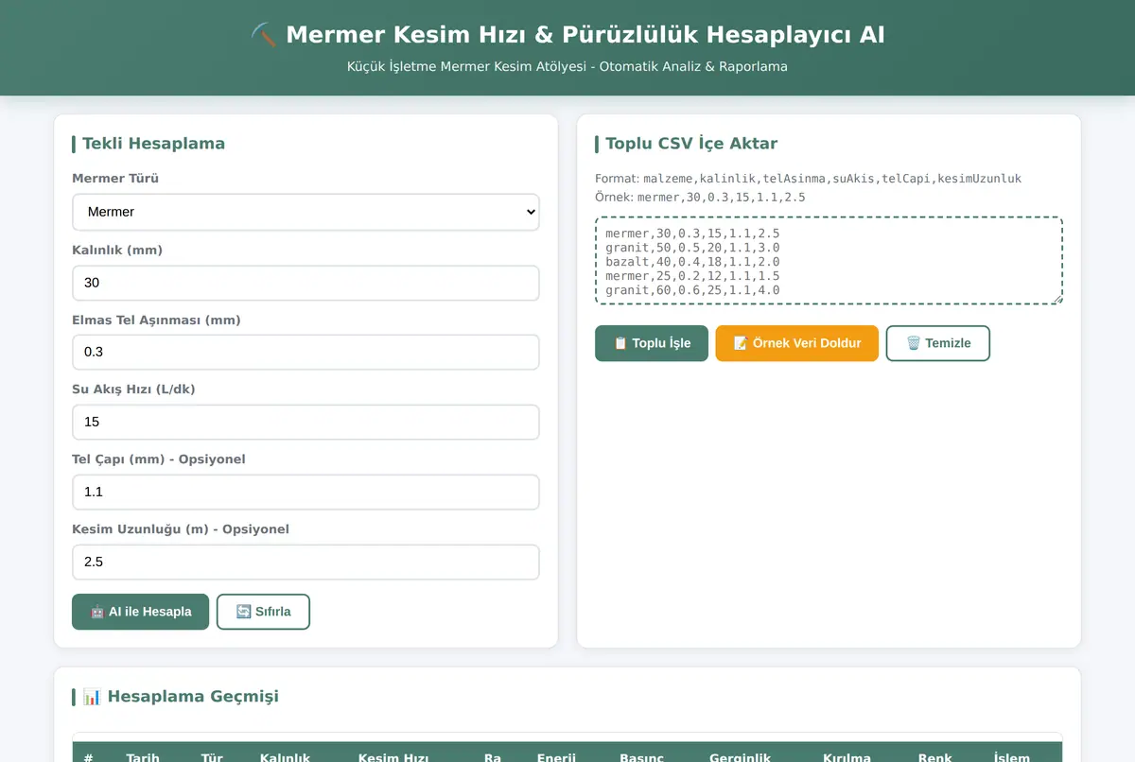Click the Renk column header
This screenshot has height=762, width=1135.
(935, 756)
